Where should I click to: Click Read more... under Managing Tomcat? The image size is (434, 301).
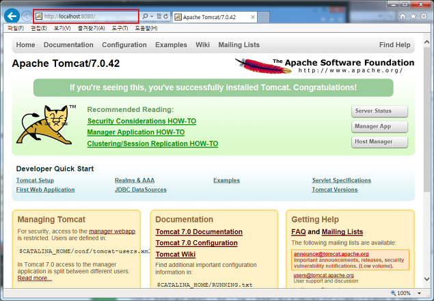pyautogui.click(x=35, y=278)
